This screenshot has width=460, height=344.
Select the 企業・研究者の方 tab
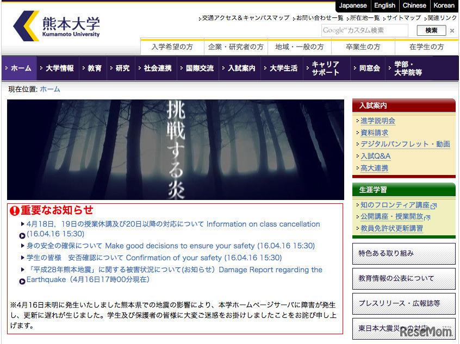coord(236,47)
